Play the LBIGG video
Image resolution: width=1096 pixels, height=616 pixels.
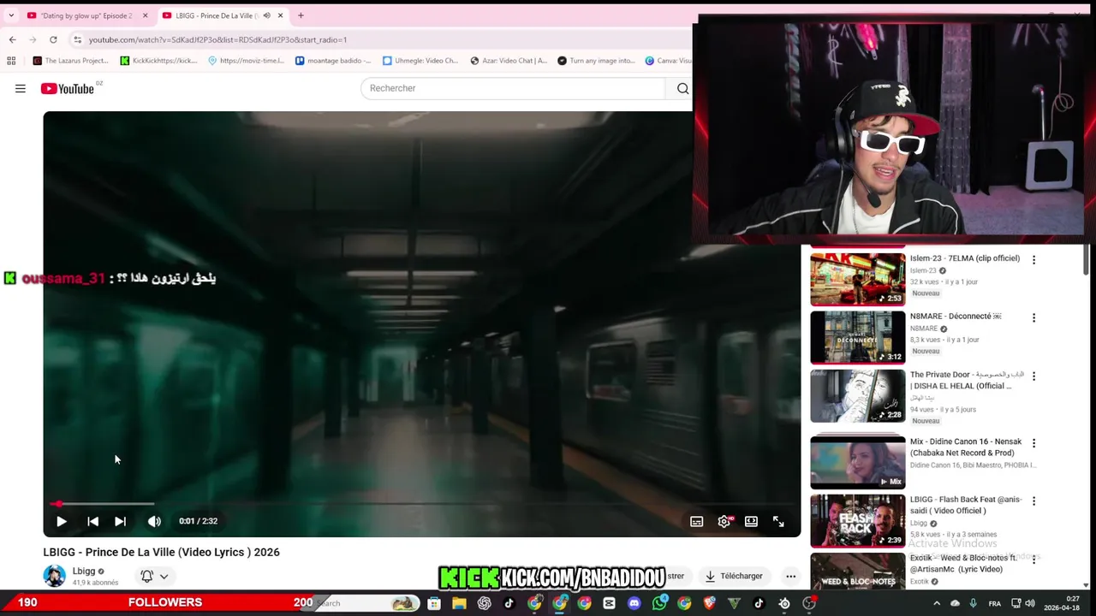coord(62,521)
